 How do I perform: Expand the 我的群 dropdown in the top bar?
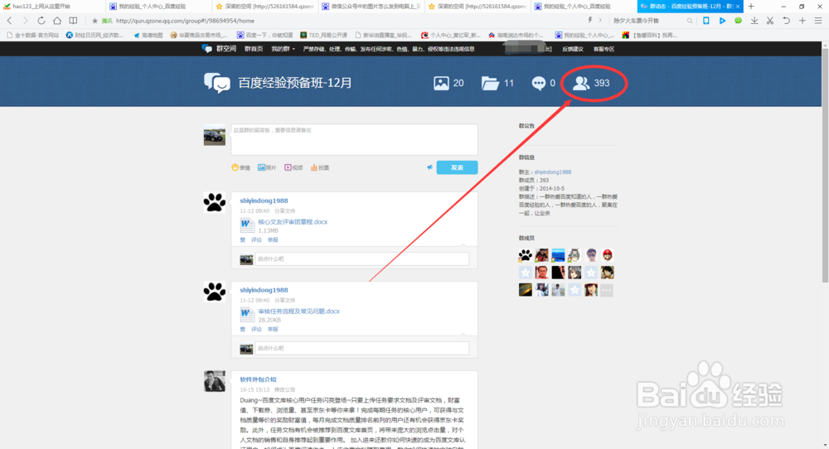(283, 49)
